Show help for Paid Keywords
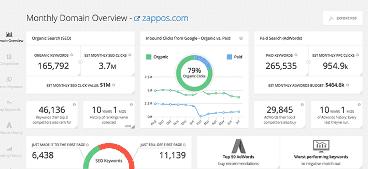Image resolution: width=368 pixels, height=169 pixels. point(296,55)
